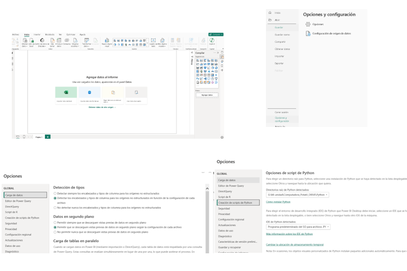Click the SQL Server import card on canvas

tap(90, 95)
